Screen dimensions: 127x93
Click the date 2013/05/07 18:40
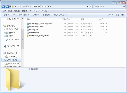click(x=71, y=33)
